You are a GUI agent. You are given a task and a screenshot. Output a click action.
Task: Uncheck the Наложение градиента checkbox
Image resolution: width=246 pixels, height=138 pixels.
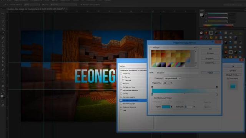coord(121,100)
